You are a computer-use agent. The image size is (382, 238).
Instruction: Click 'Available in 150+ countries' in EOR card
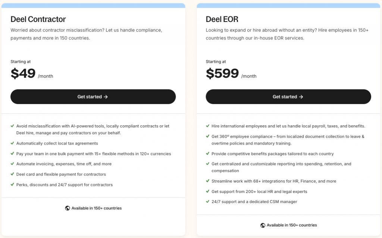tap(292, 225)
